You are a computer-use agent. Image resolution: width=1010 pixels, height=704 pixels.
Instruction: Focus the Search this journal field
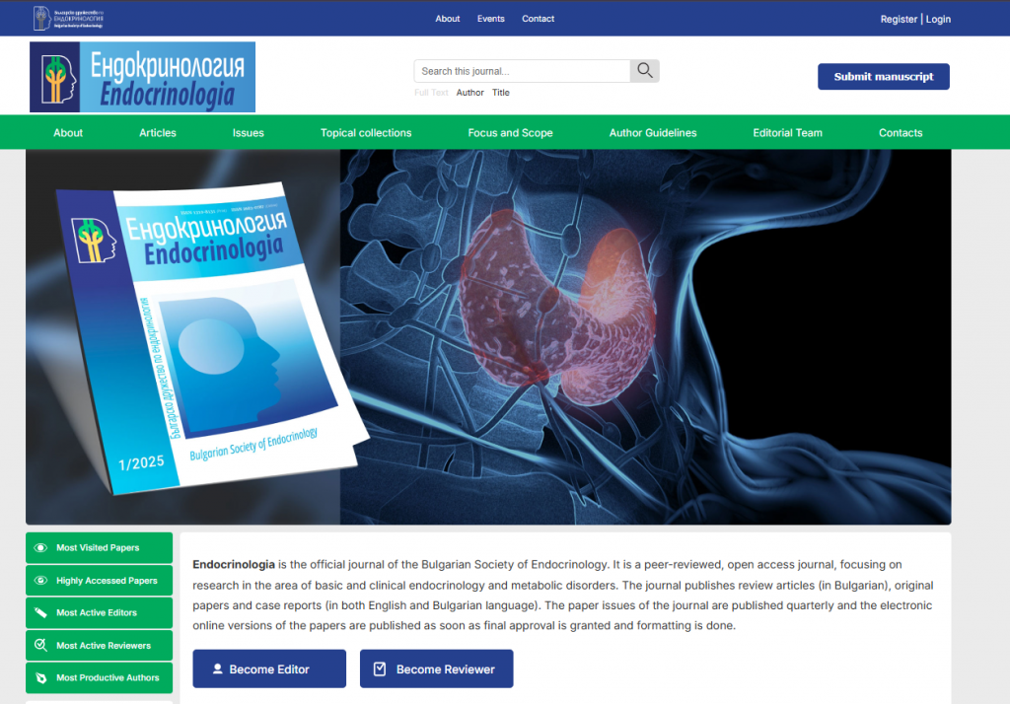click(x=522, y=71)
